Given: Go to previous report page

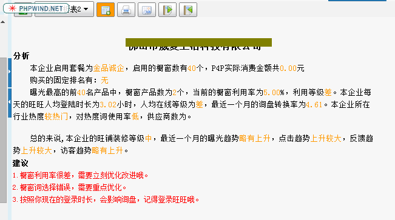Looking at the screenshot, I should [x=188, y=10].
